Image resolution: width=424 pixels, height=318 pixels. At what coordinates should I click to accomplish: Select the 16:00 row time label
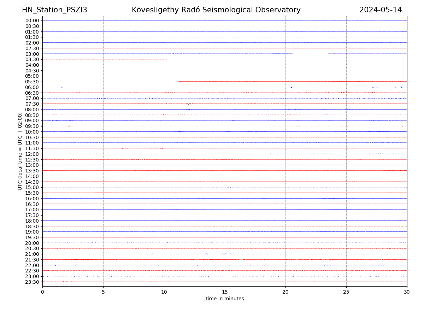tap(32, 199)
